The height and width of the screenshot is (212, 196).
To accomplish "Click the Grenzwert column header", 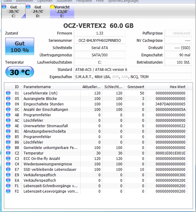I will (x=135, y=87).
